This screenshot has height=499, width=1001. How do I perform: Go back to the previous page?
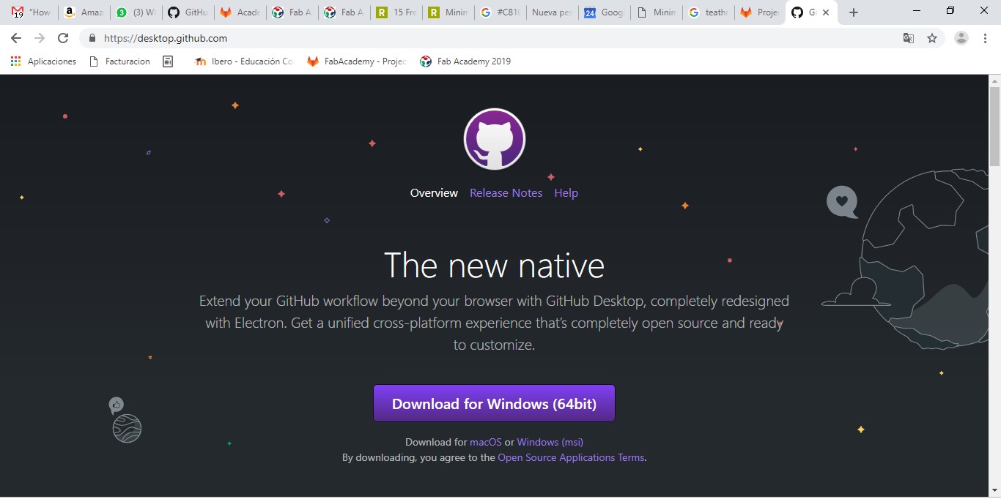(16, 38)
